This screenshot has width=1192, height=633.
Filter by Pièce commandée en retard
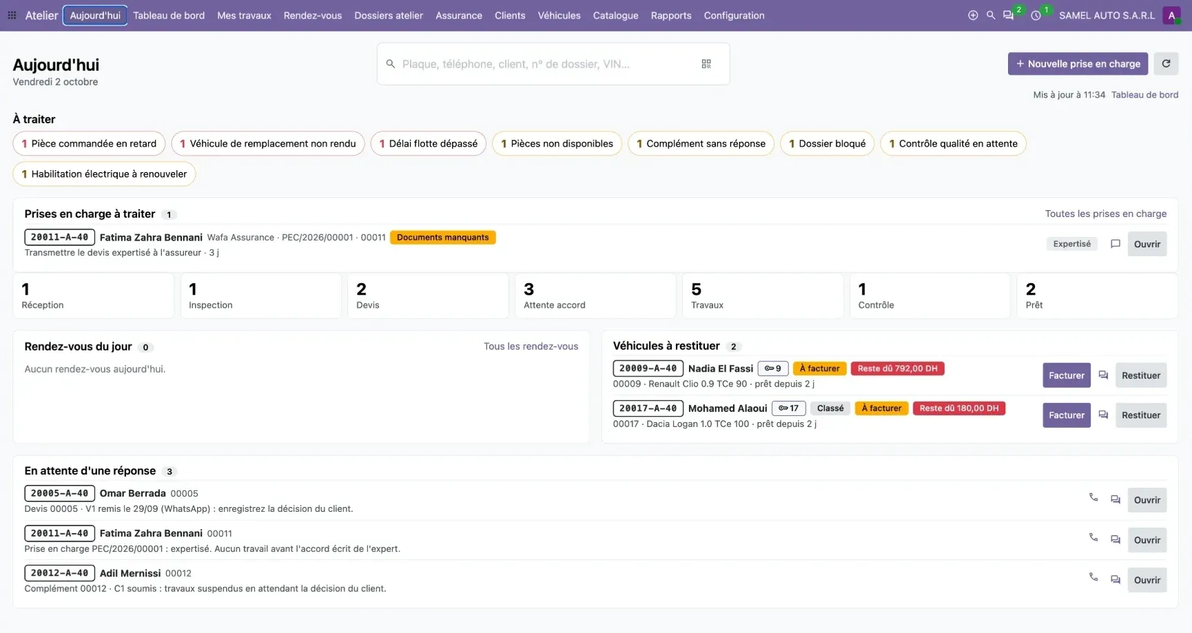click(89, 143)
